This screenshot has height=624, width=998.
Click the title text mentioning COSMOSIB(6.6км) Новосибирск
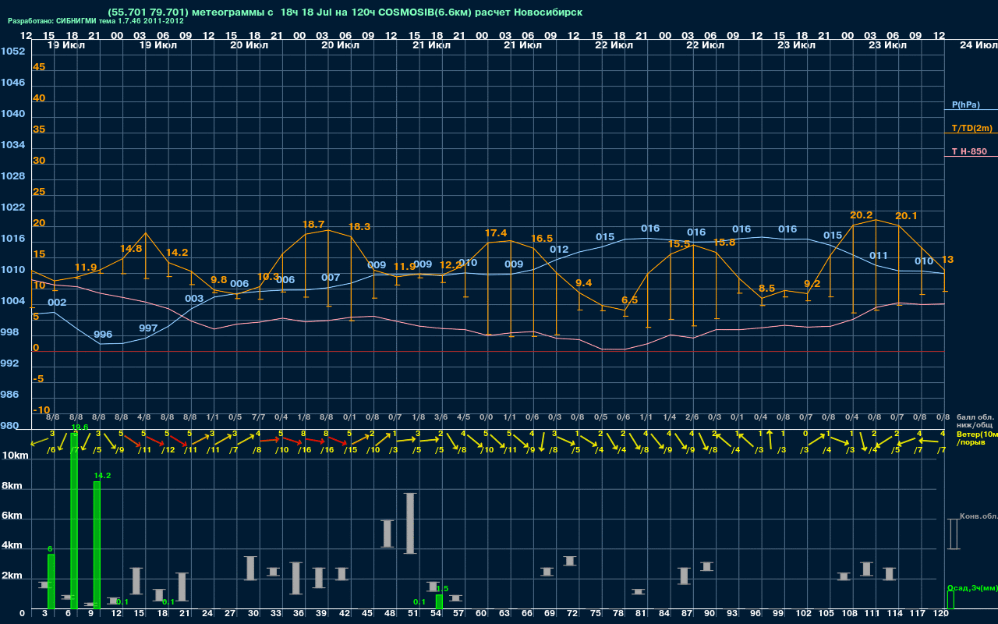pyautogui.click(x=345, y=12)
